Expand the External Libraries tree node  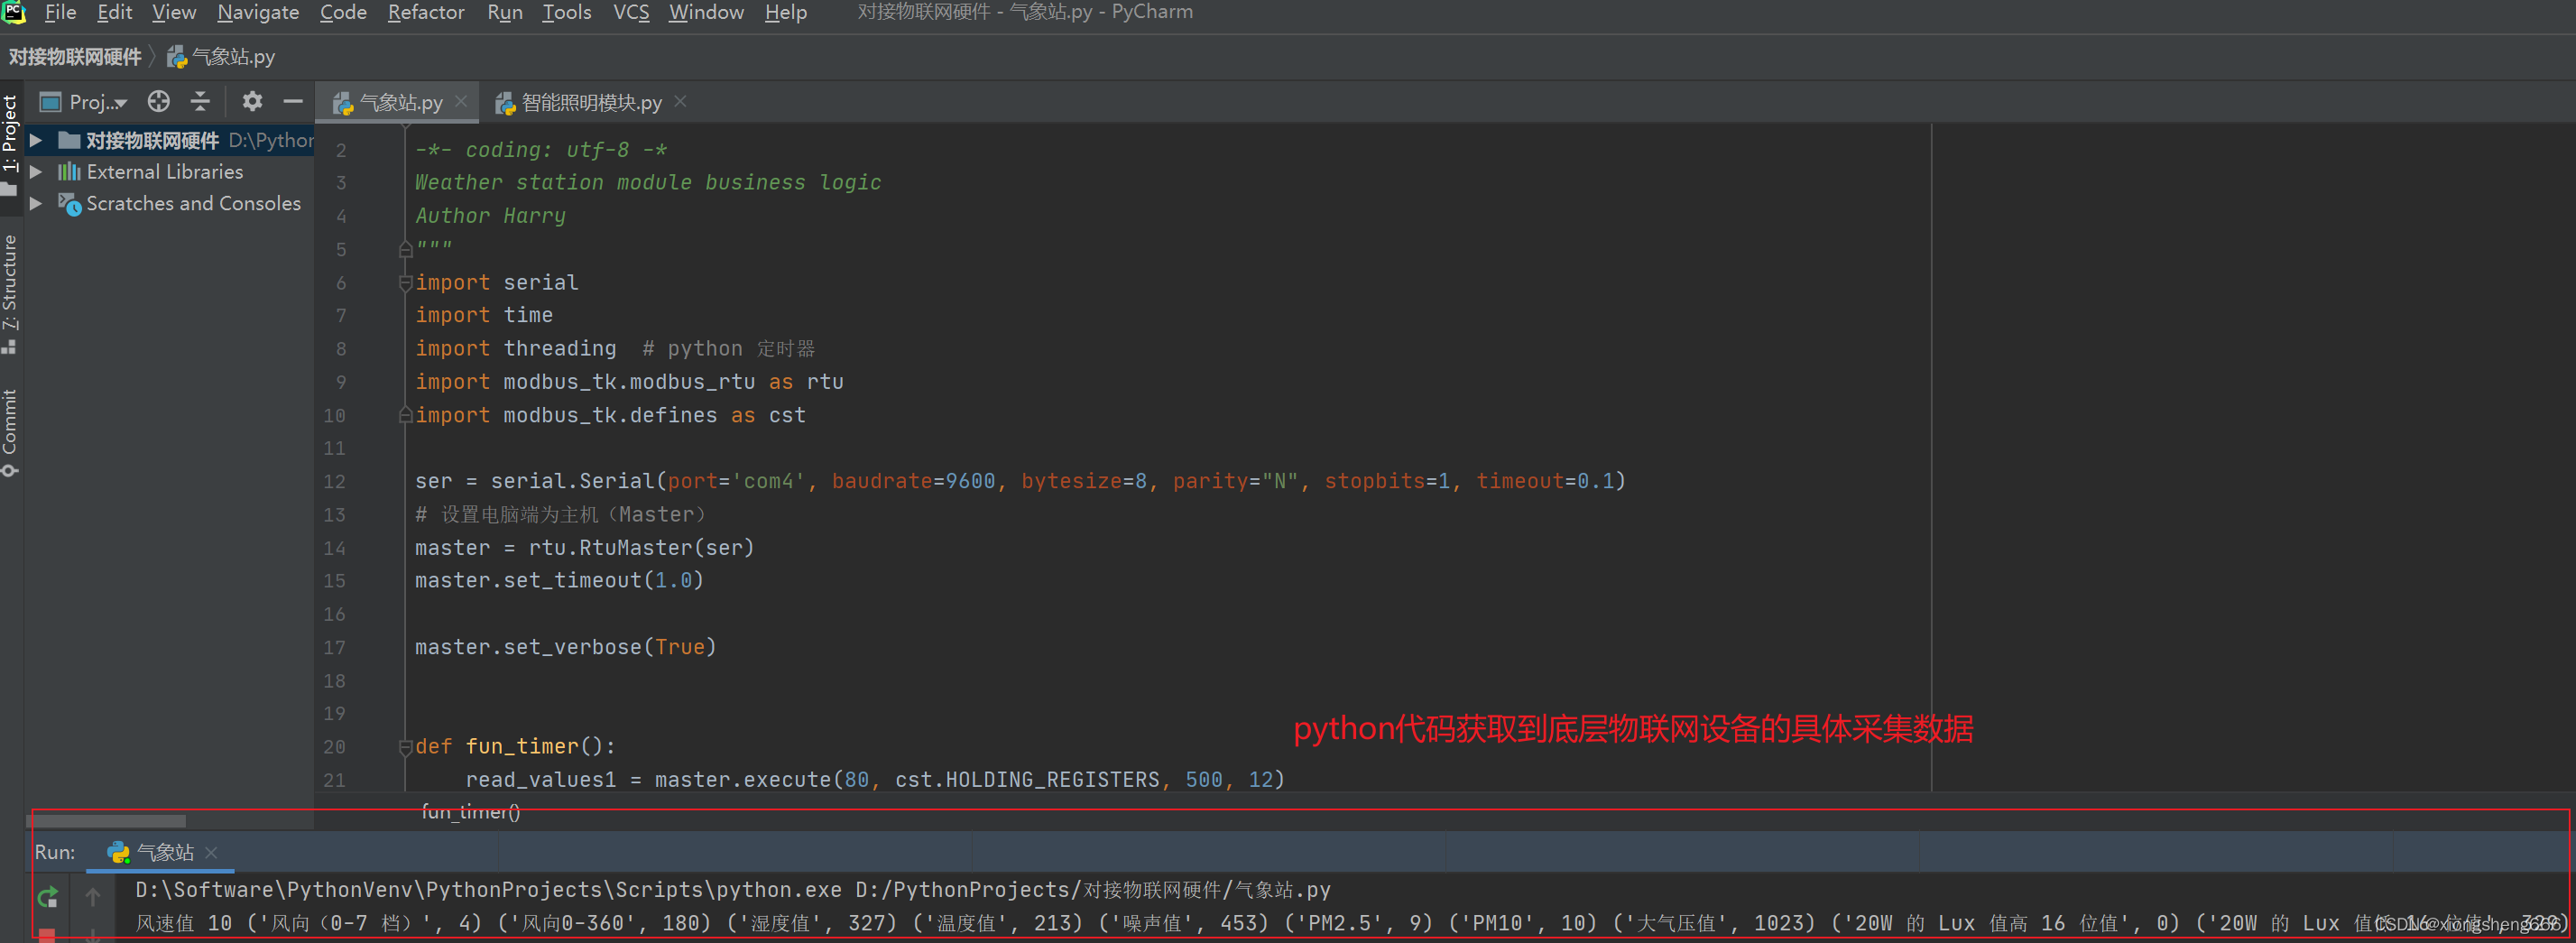(36, 172)
